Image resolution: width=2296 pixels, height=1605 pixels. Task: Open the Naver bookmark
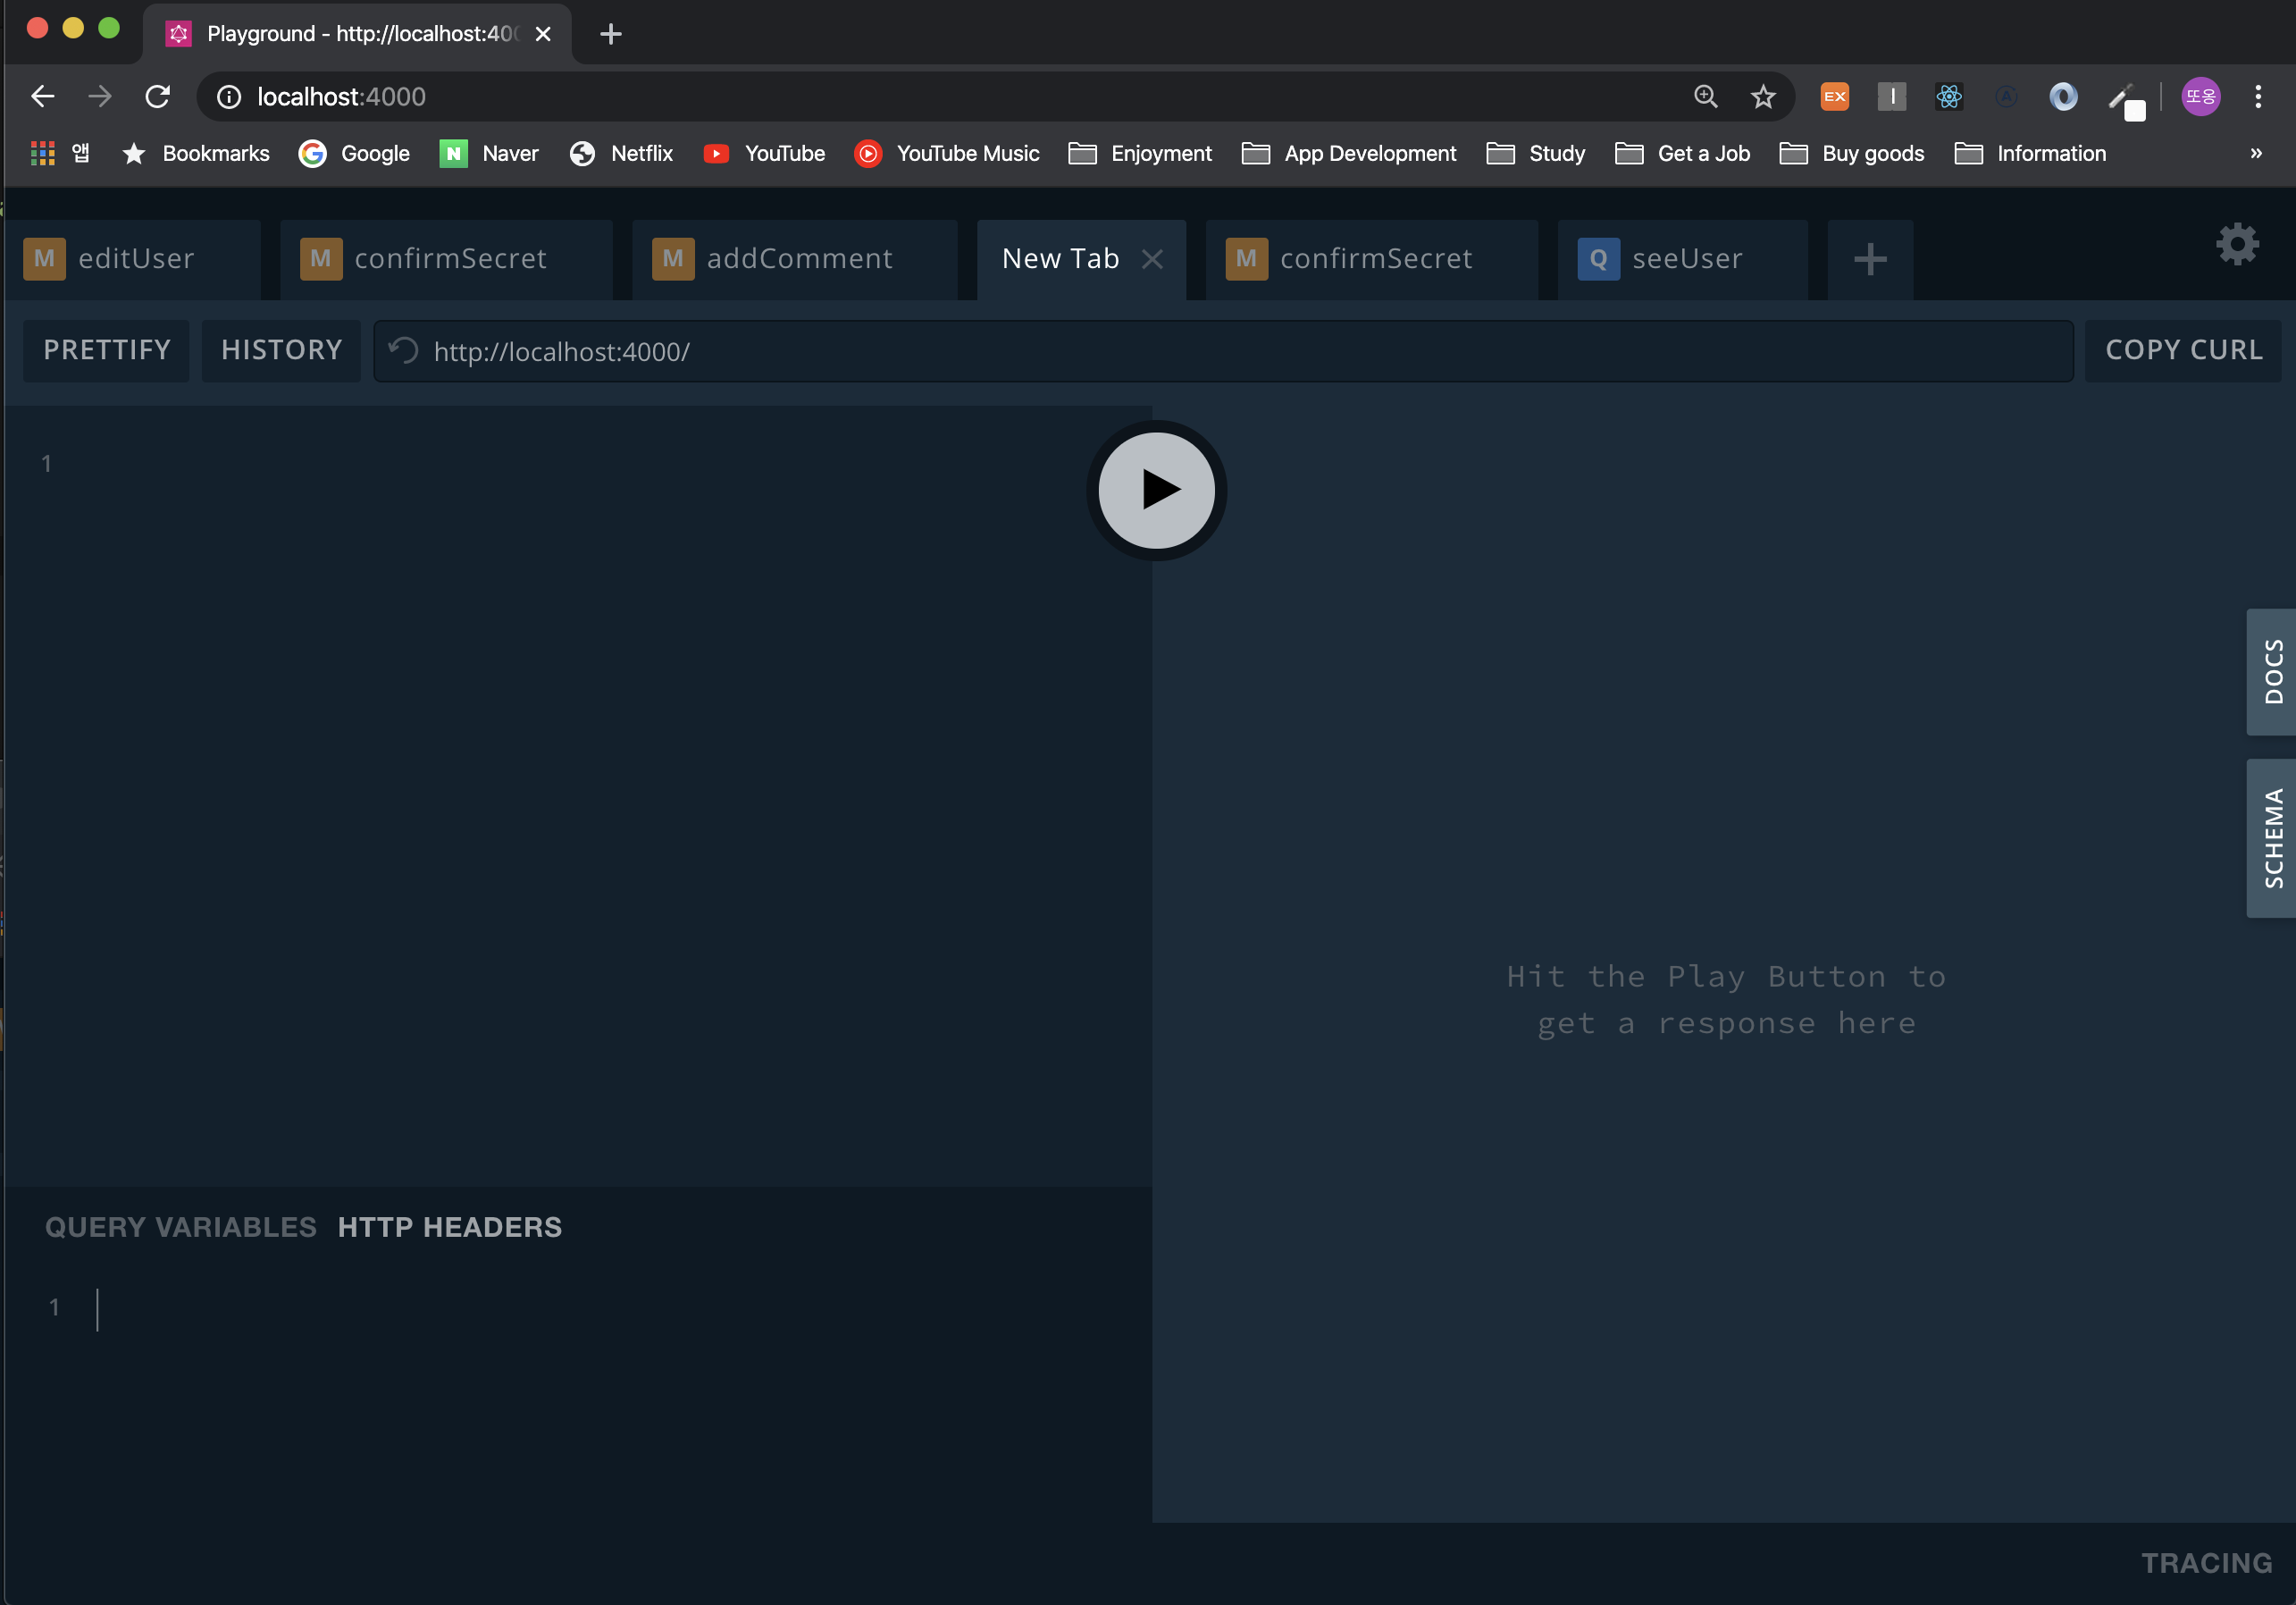488,153
